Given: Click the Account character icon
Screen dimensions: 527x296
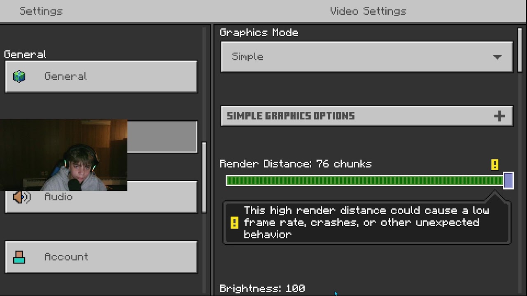Looking at the screenshot, I should point(19,257).
